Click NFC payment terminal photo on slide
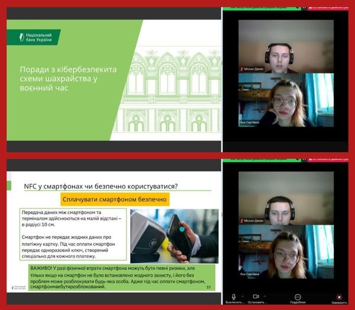 (175, 236)
